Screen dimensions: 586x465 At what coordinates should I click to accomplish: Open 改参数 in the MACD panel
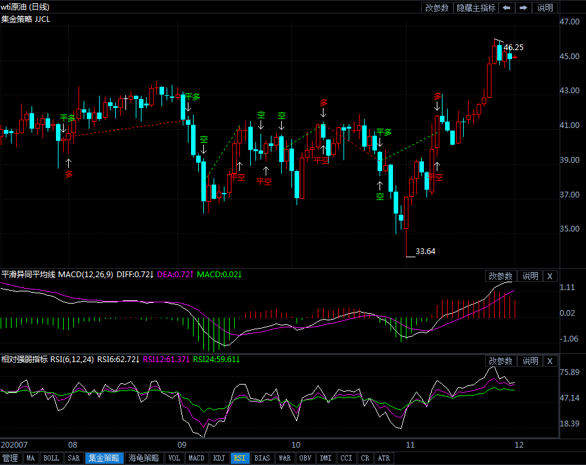pos(500,276)
